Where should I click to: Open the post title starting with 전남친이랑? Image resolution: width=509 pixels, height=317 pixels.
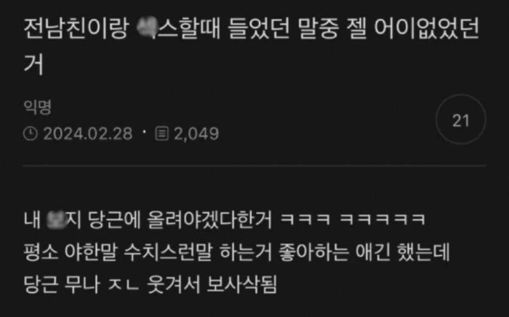tap(251, 46)
